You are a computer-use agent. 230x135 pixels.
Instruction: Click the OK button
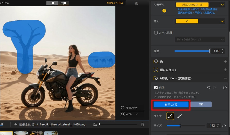201,104
